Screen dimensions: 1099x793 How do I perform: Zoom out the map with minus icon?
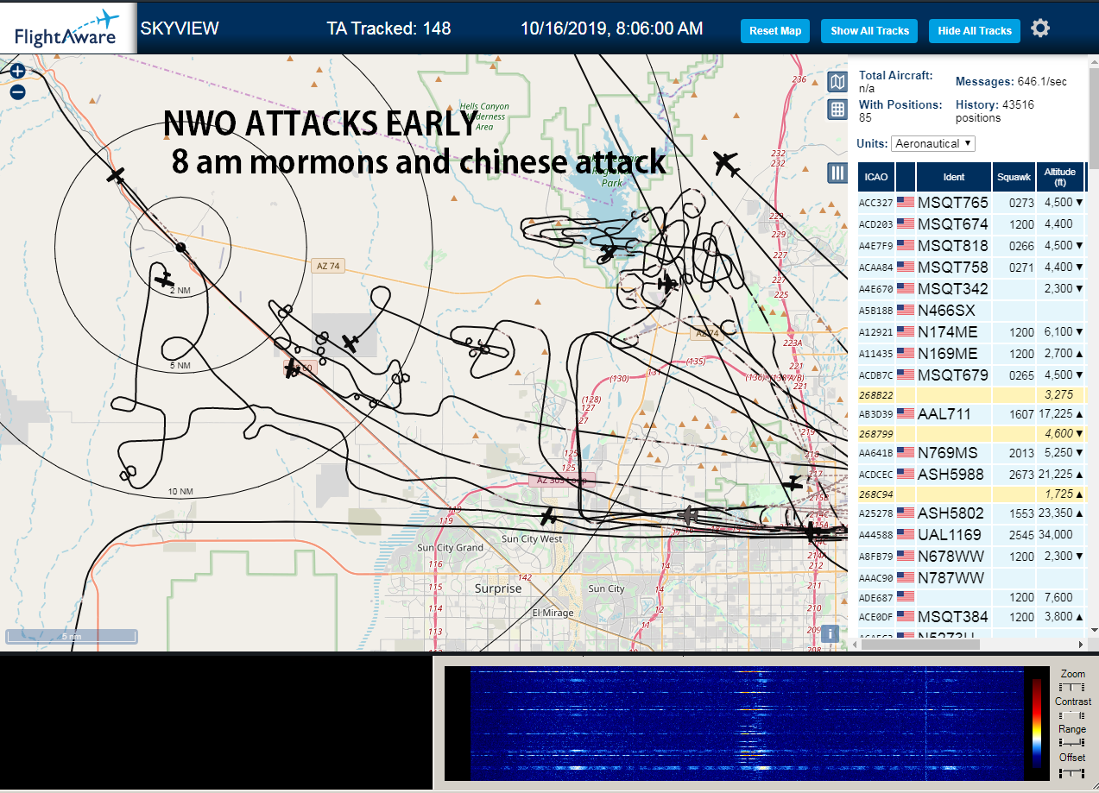pos(17,92)
